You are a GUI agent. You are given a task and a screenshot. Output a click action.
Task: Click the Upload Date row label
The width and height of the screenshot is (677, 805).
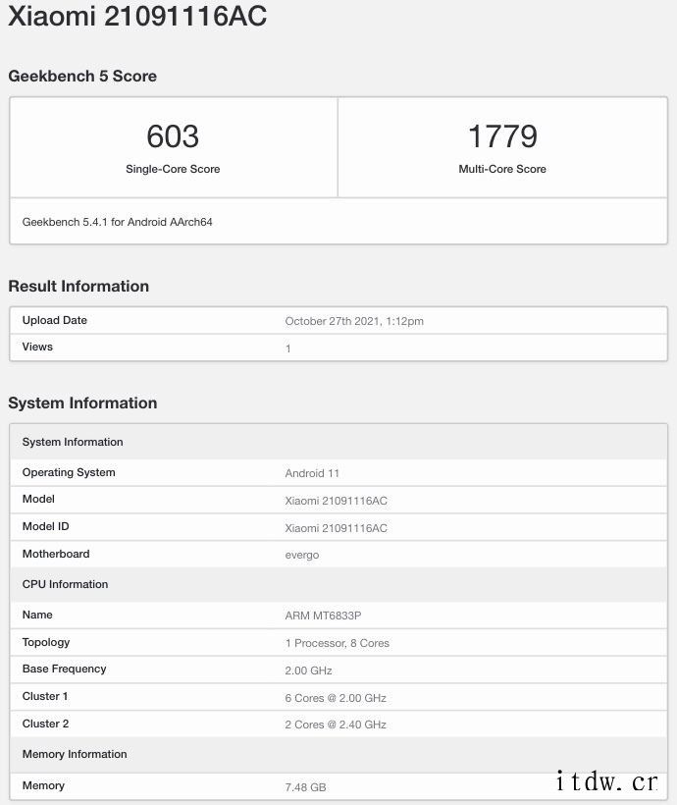(54, 320)
